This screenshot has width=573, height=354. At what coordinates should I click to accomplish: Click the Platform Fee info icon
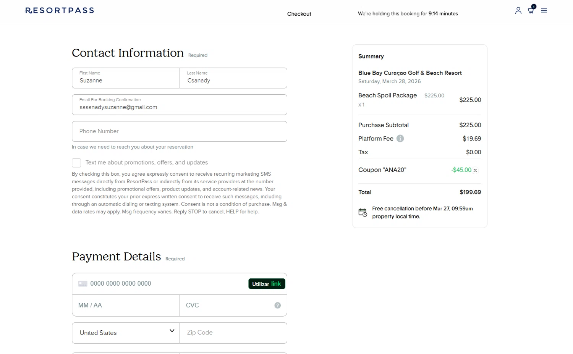click(400, 139)
